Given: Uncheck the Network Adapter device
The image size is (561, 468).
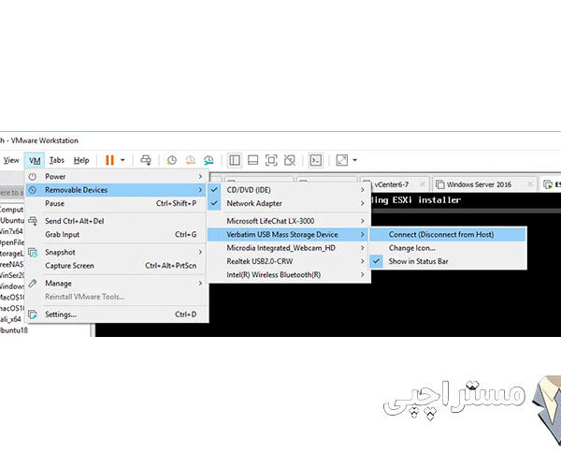Looking at the screenshot, I should point(214,203).
